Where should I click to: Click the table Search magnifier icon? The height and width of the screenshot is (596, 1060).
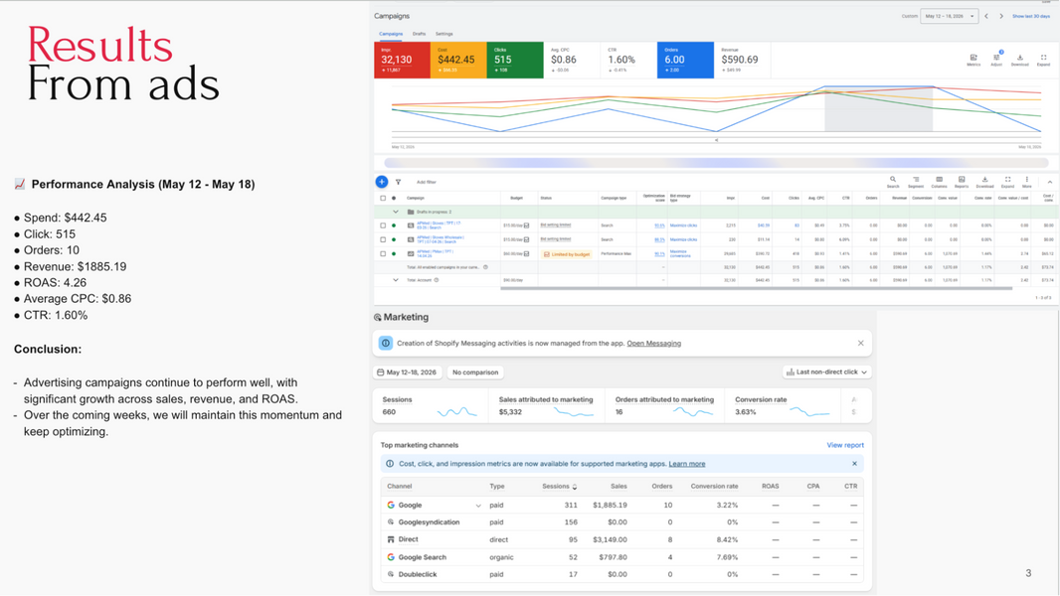pyautogui.click(x=893, y=180)
